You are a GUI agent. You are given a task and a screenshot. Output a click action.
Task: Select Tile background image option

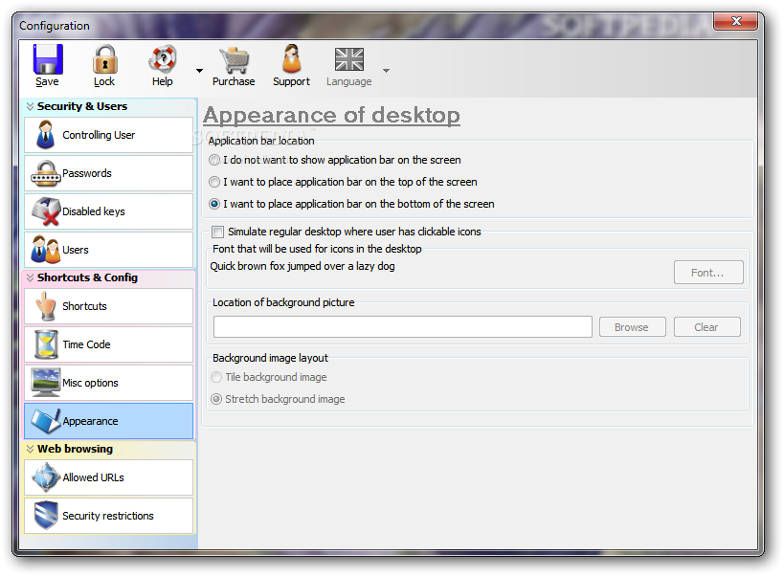[216, 377]
